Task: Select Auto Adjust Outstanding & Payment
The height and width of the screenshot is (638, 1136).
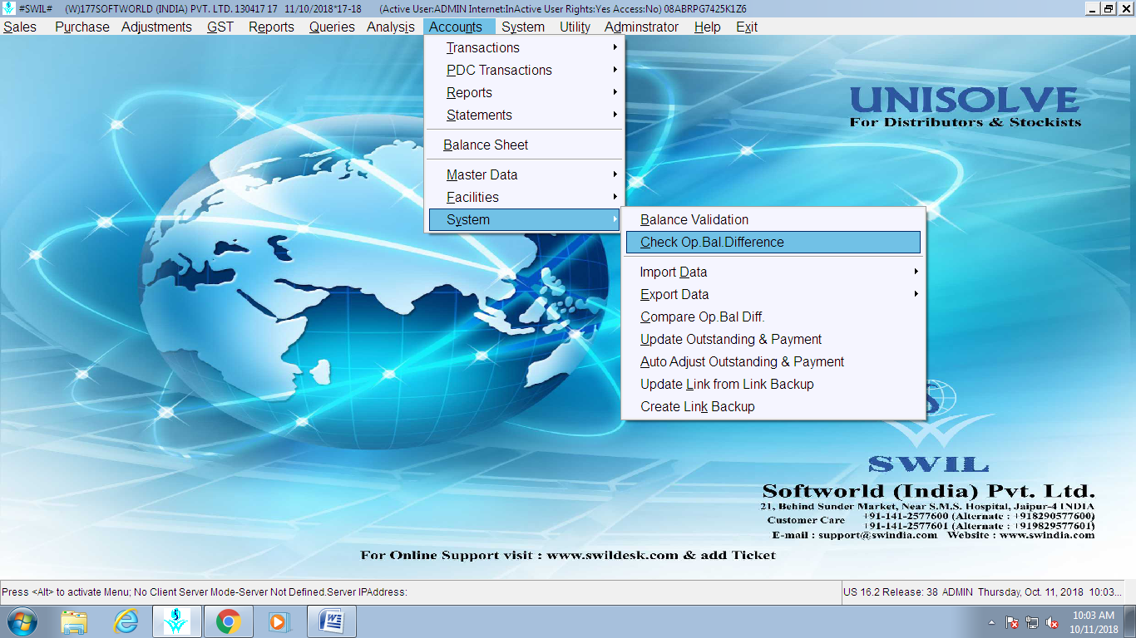Action: 773,361
